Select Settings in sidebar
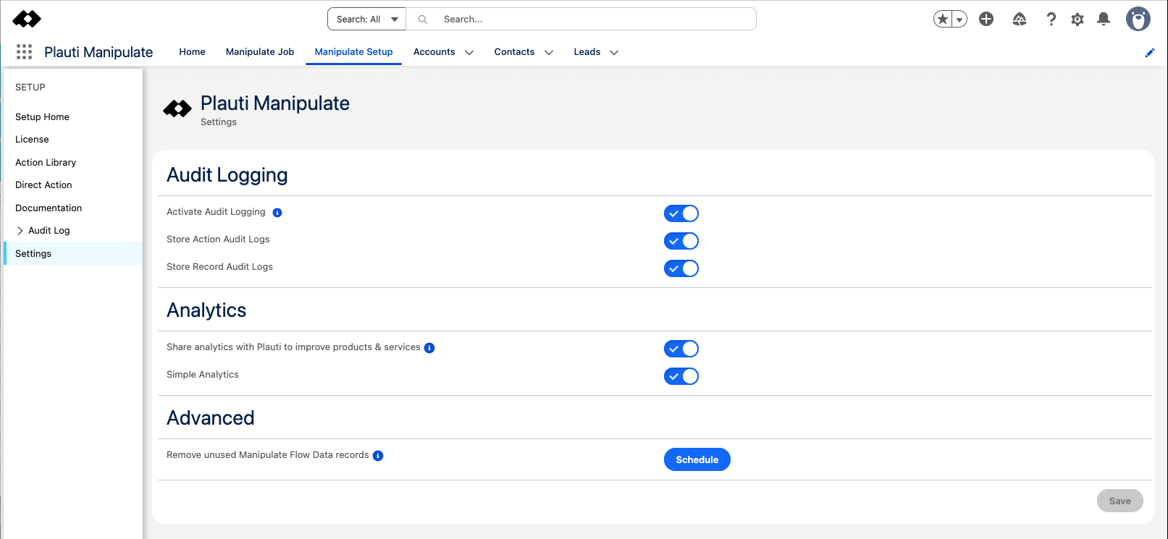This screenshot has height=539, width=1168. tap(73, 254)
